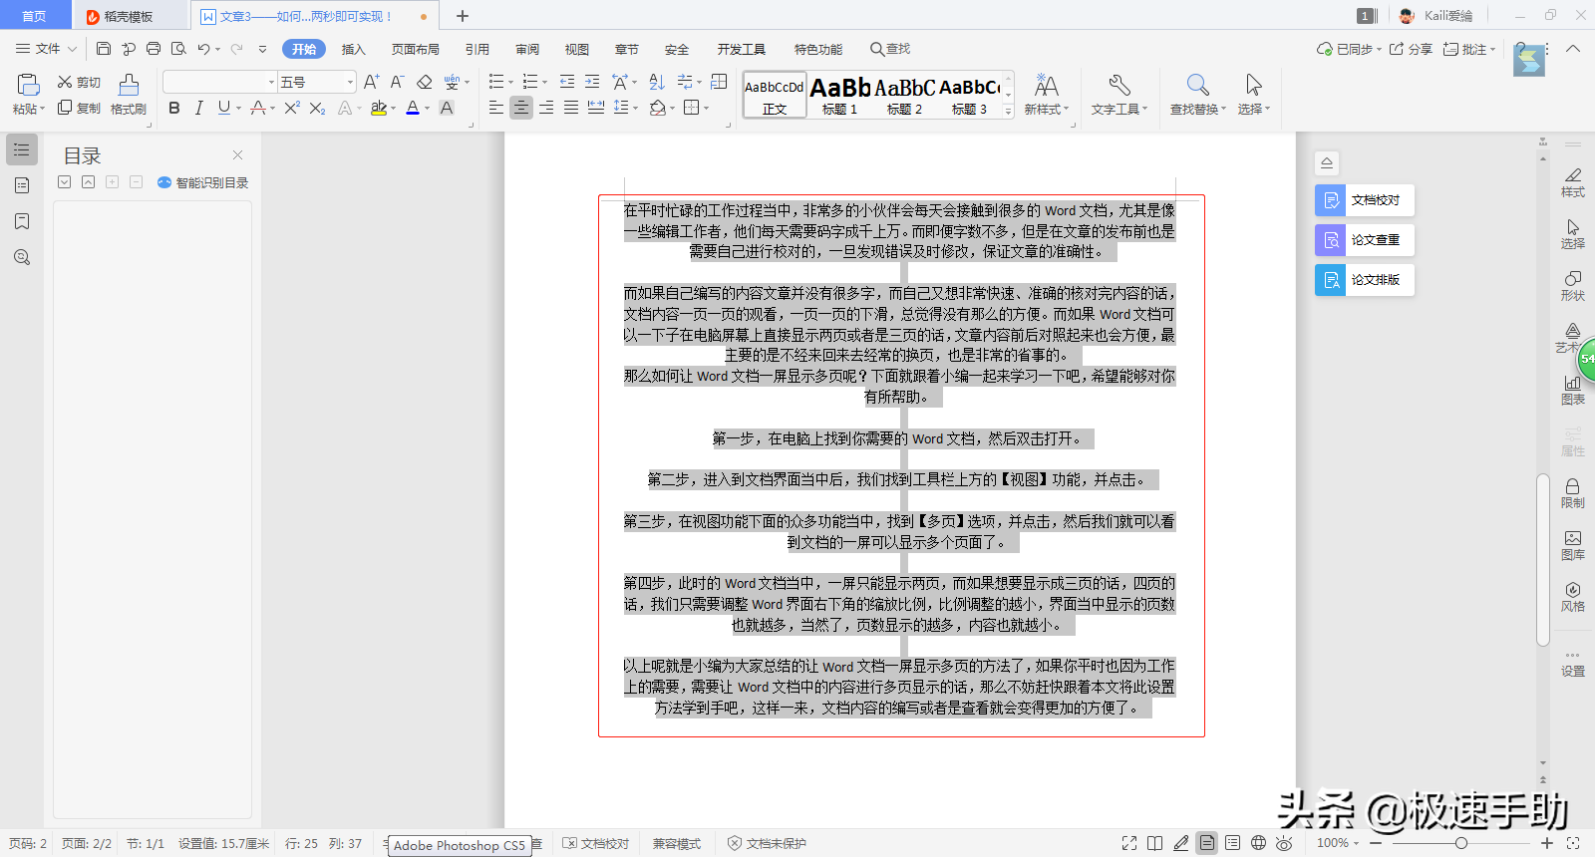Image resolution: width=1595 pixels, height=857 pixels.
Task: Click the vertical document scrollbar
Action: tap(1543, 560)
